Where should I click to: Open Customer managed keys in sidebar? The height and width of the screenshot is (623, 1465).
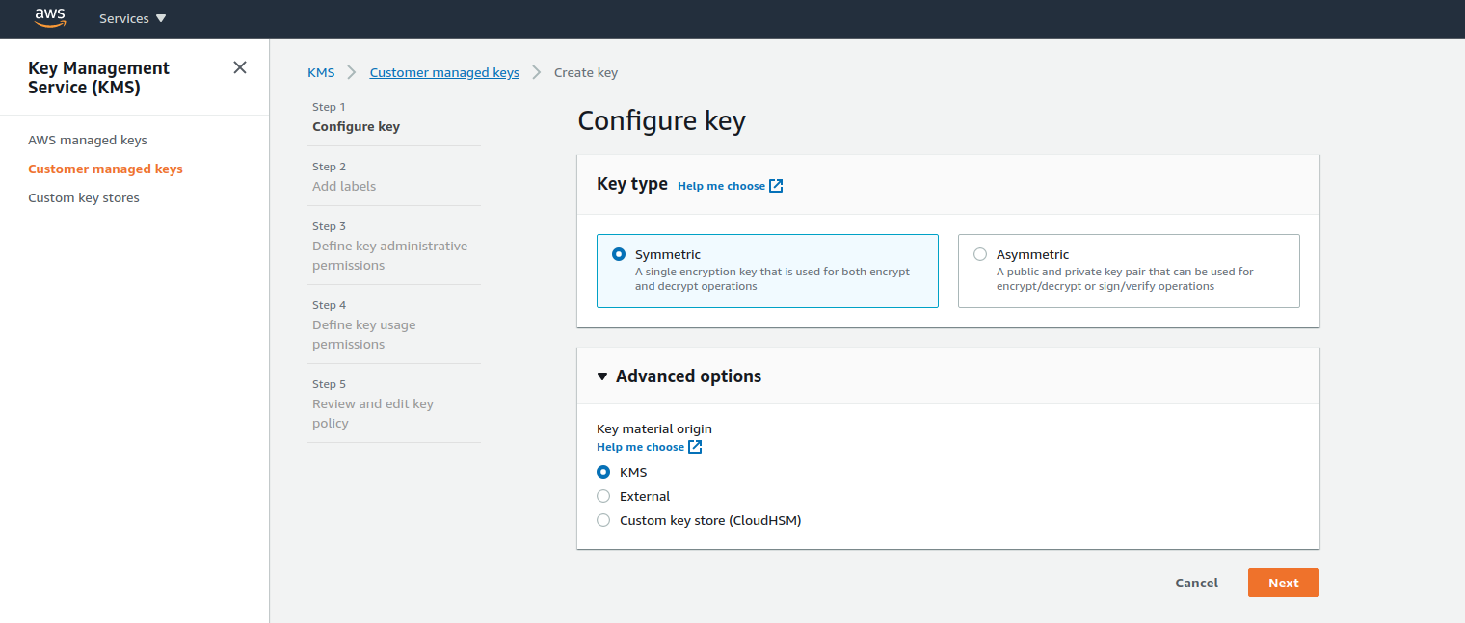[105, 169]
